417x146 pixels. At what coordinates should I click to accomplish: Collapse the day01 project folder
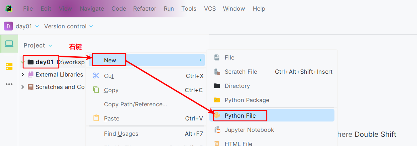22,62
